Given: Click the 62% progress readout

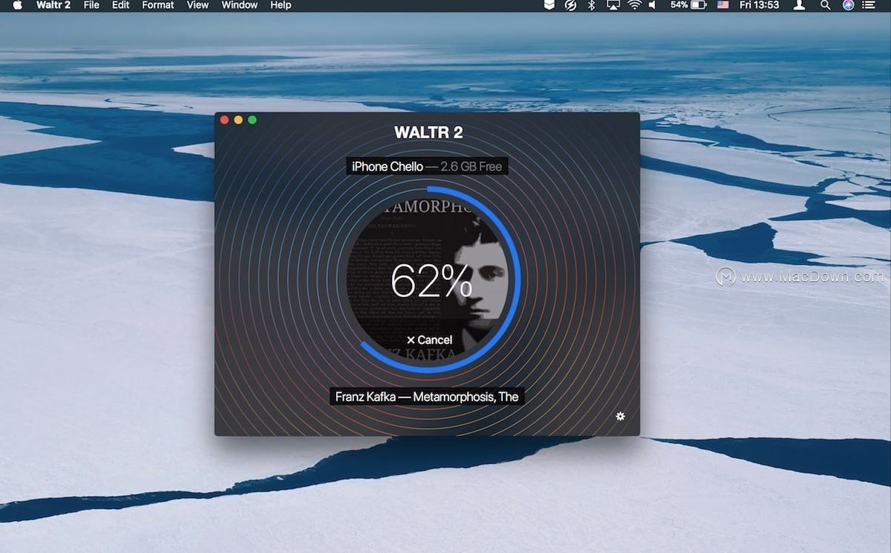Looking at the screenshot, I should [431, 281].
